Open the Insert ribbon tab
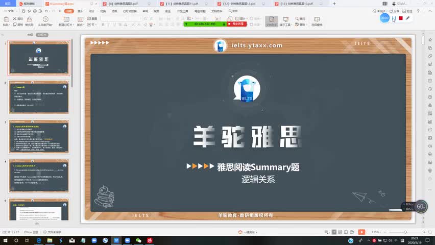 click(x=80, y=11)
